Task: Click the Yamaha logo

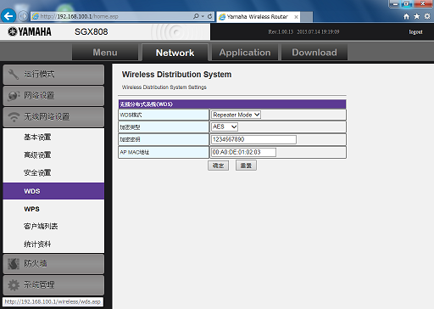Action: [30, 31]
